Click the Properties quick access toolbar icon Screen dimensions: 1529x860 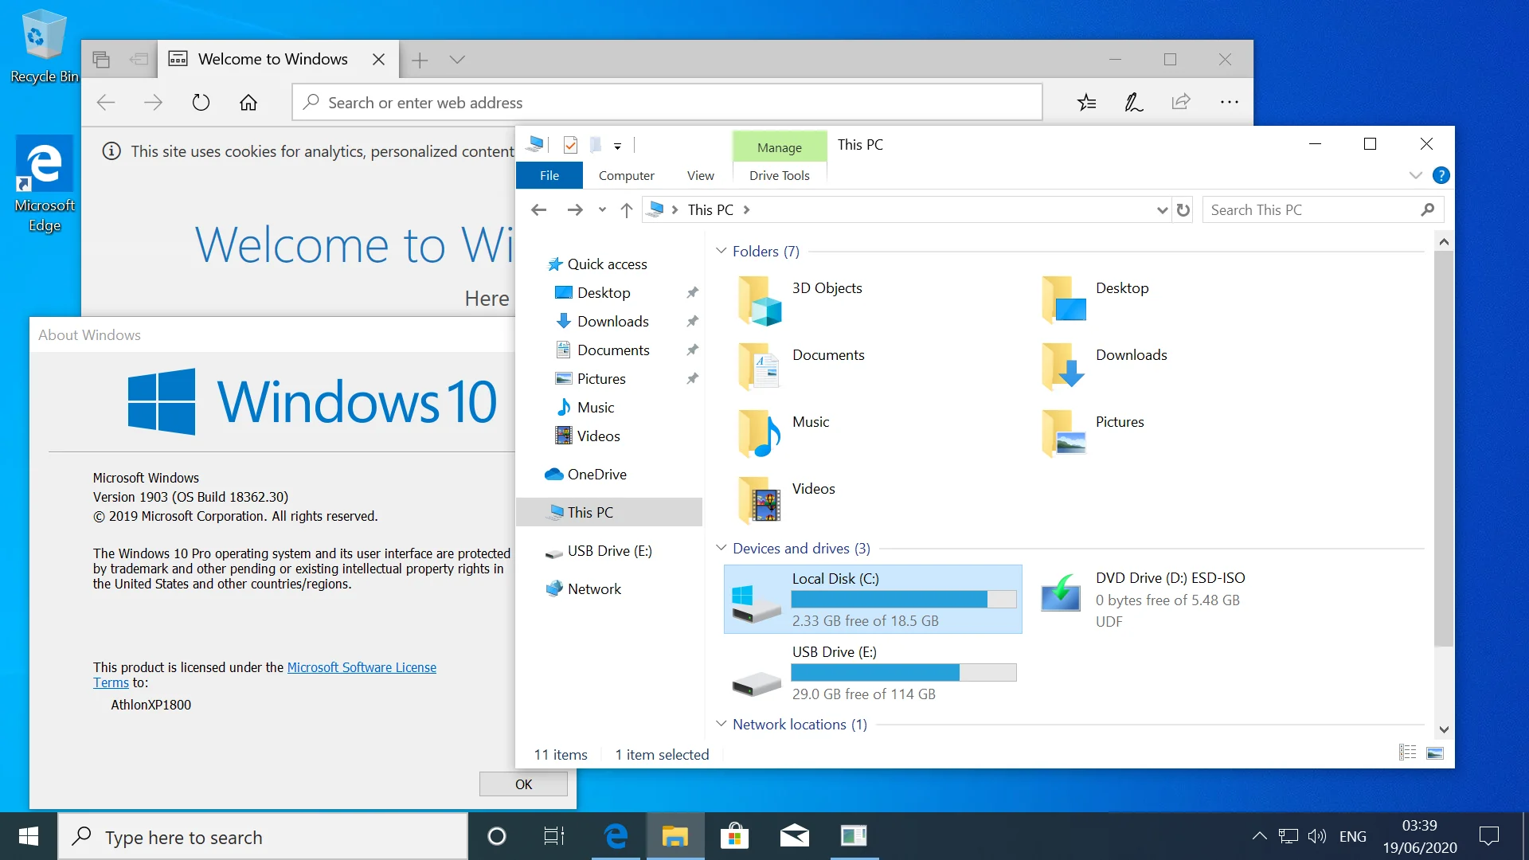[x=570, y=145]
